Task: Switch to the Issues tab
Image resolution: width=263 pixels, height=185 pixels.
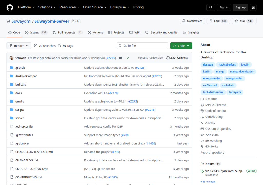Action: click(36, 32)
